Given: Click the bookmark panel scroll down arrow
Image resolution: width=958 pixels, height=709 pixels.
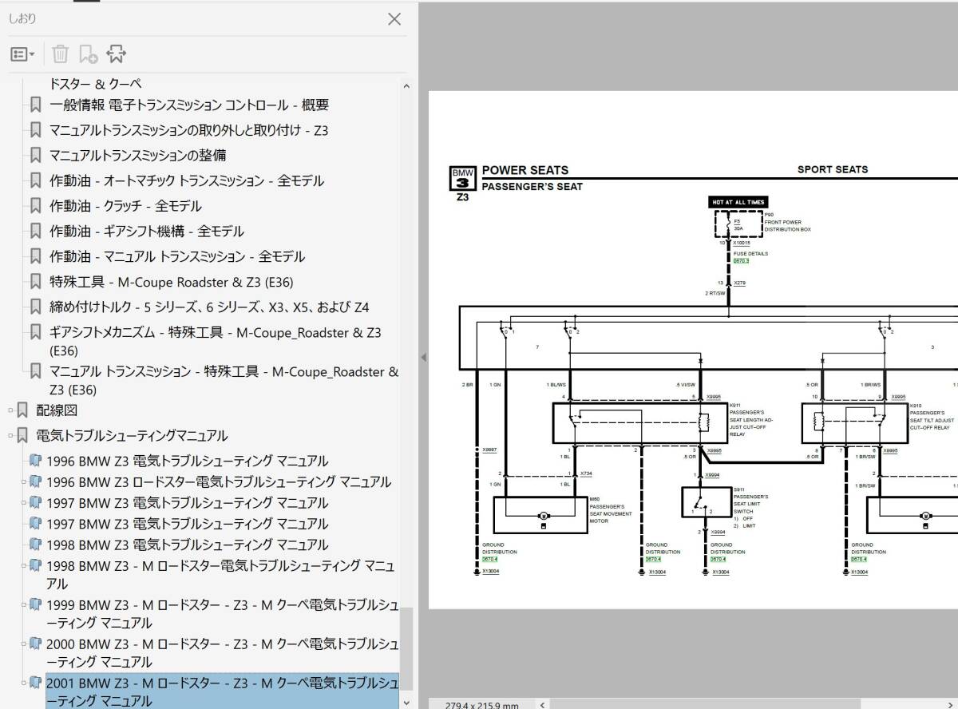Looking at the screenshot, I should (406, 703).
